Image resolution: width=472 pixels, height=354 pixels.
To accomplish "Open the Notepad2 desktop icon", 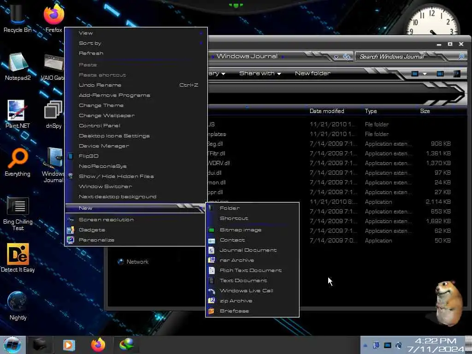I will pos(18,66).
